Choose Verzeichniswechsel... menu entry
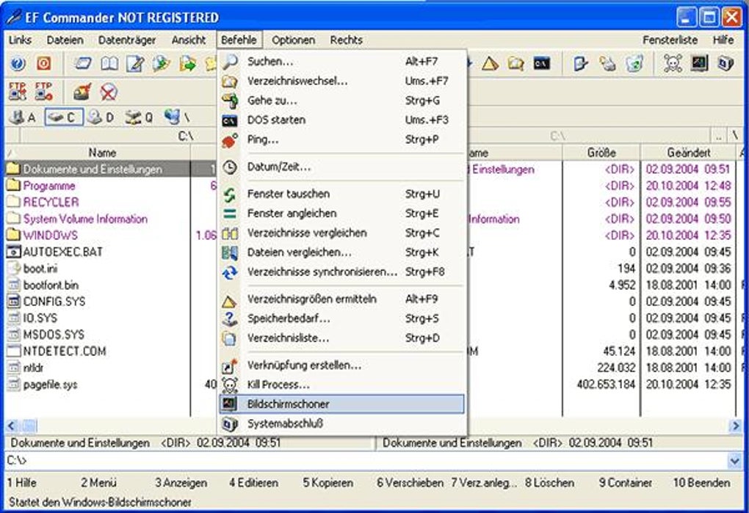The height and width of the screenshot is (513, 749). pos(341,81)
